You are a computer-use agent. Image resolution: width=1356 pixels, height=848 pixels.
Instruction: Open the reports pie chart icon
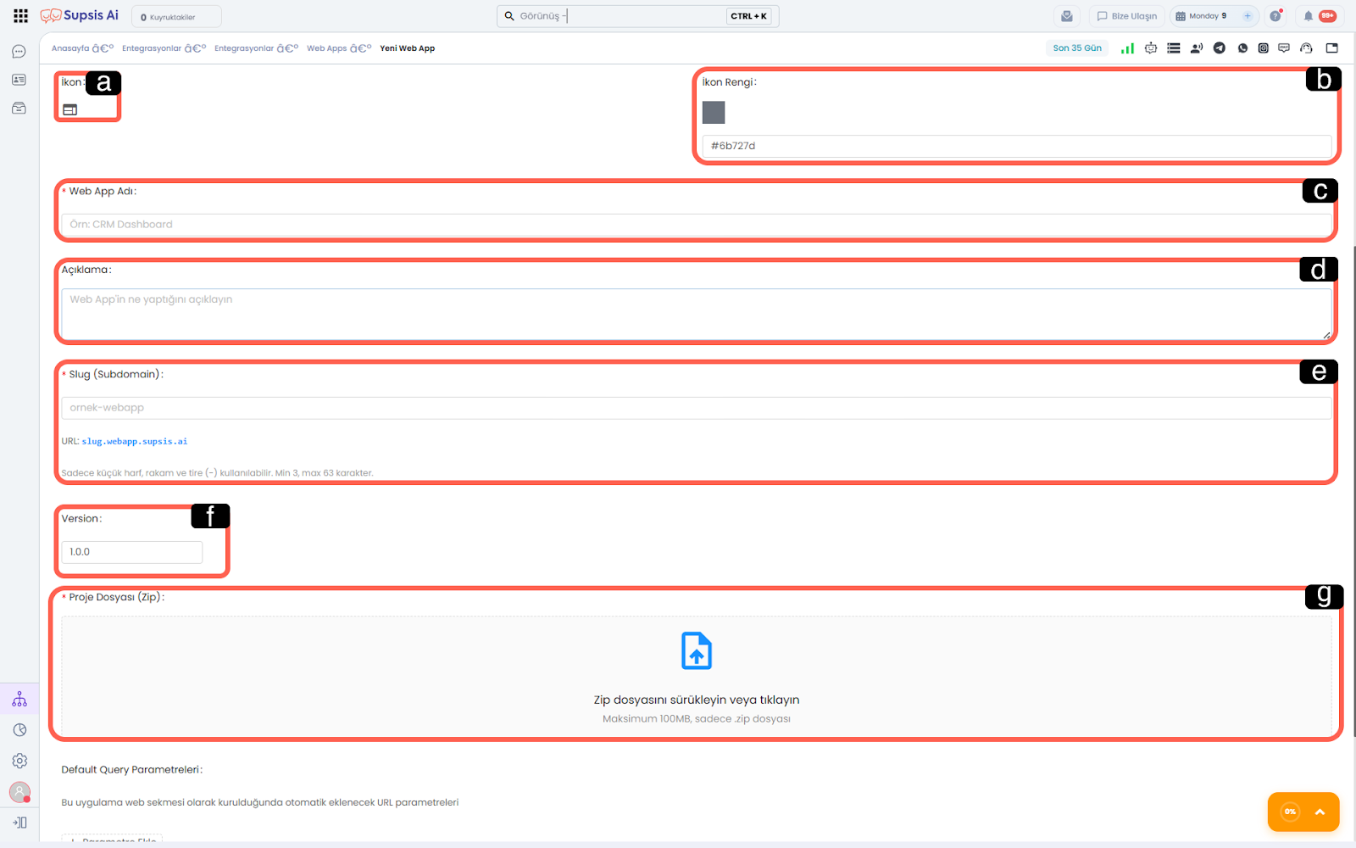coord(19,730)
